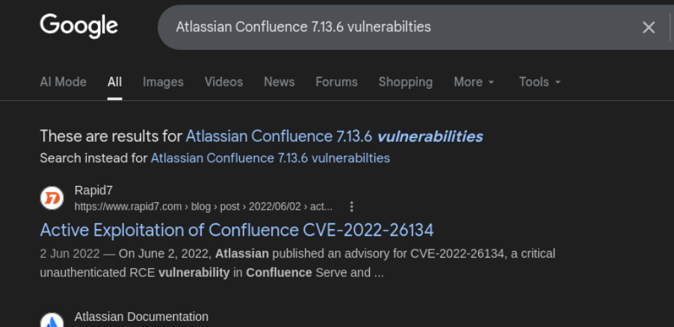Click the rapid7.com breadcrumb URL
674x327 pixels.
[x=203, y=207]
